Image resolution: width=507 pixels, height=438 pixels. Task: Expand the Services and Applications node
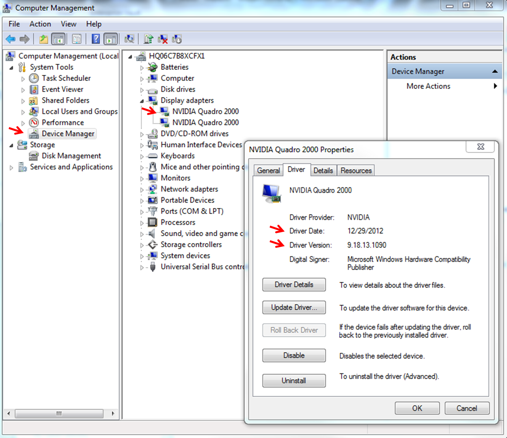(11, 168)
